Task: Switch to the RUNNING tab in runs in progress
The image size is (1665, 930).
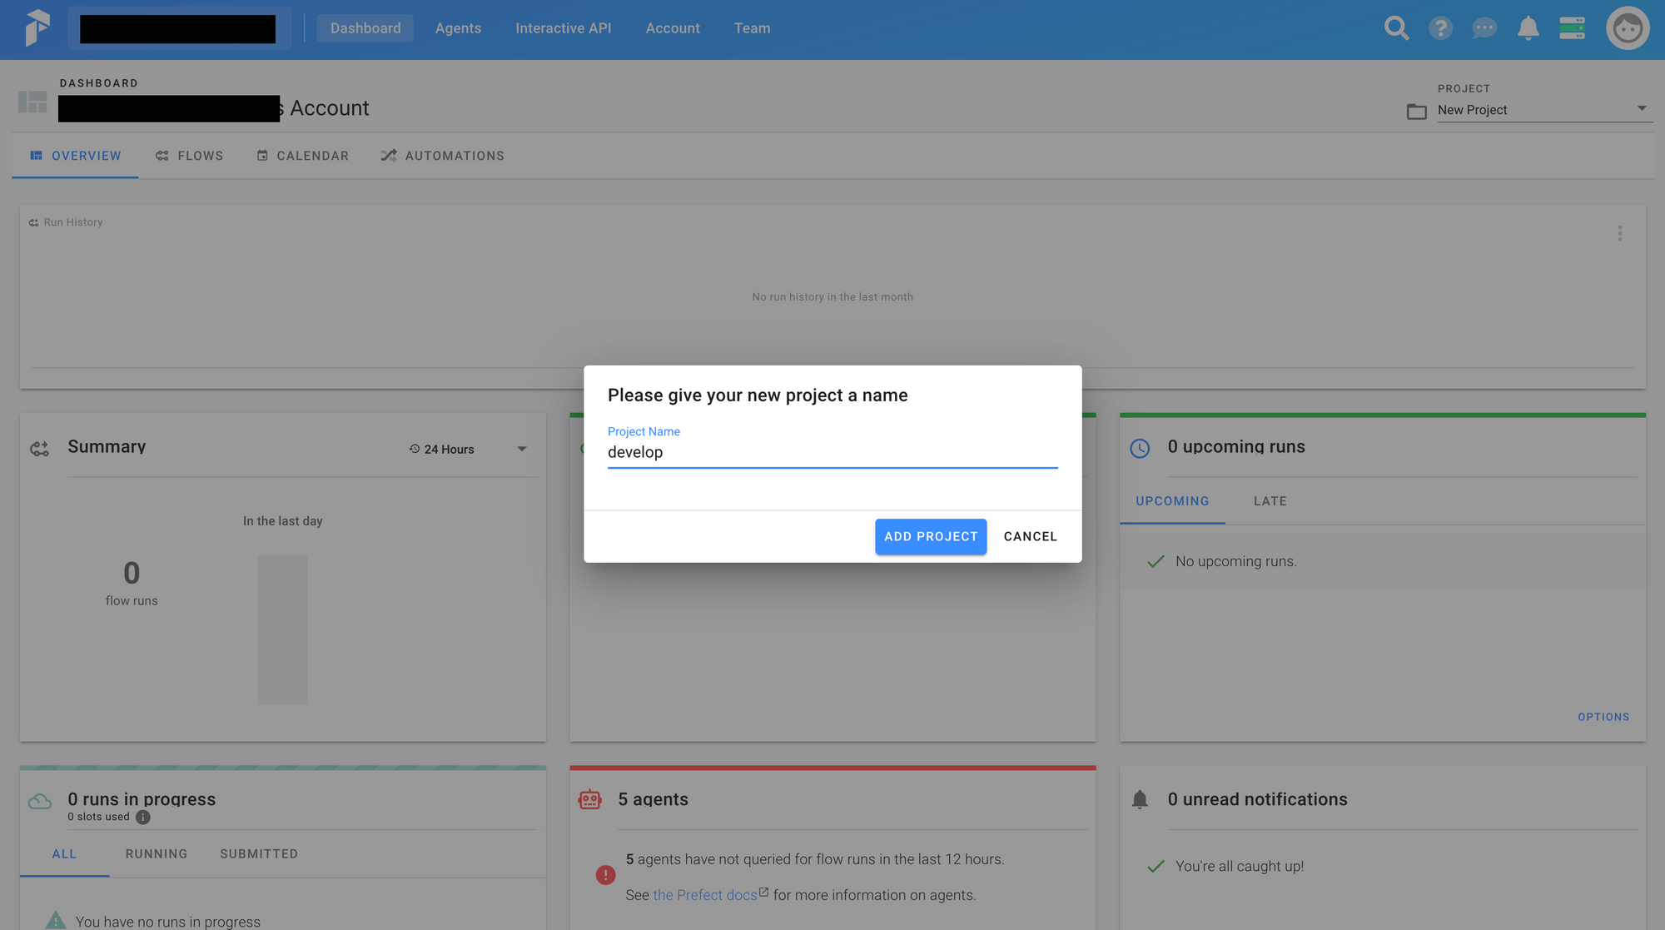Action: pos(156,853)
